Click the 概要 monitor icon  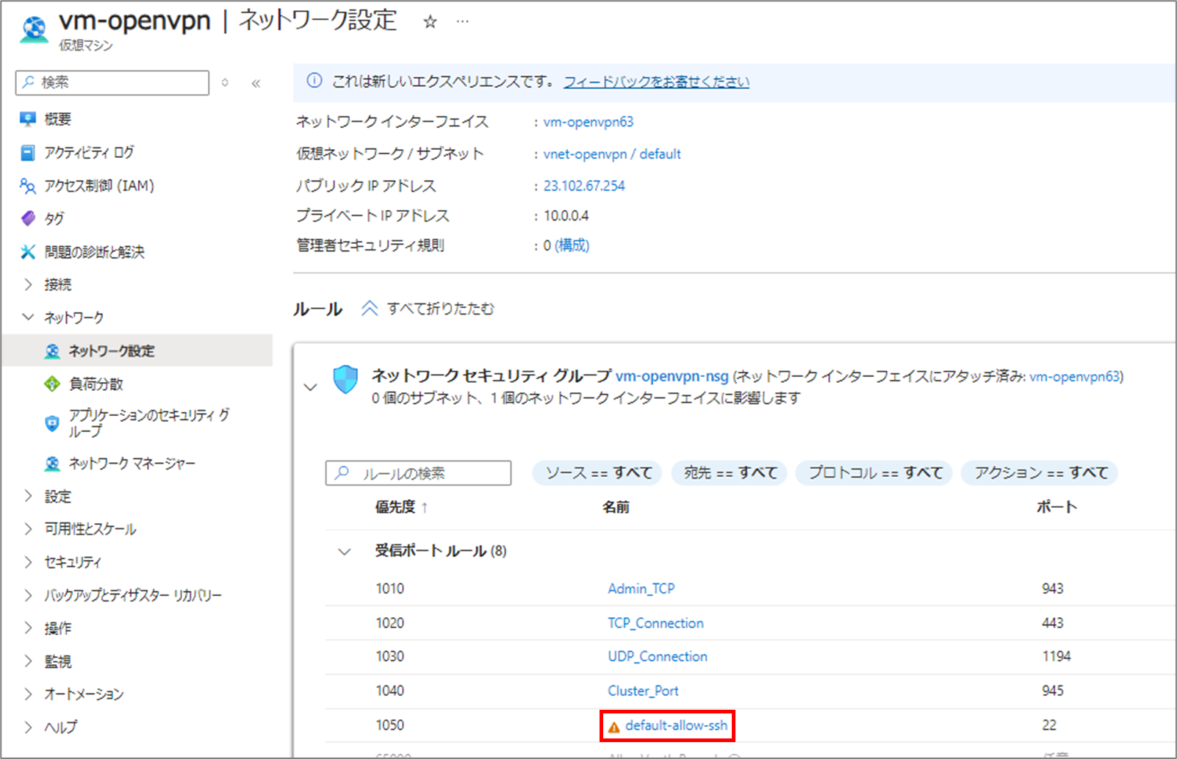click(28, 119)
